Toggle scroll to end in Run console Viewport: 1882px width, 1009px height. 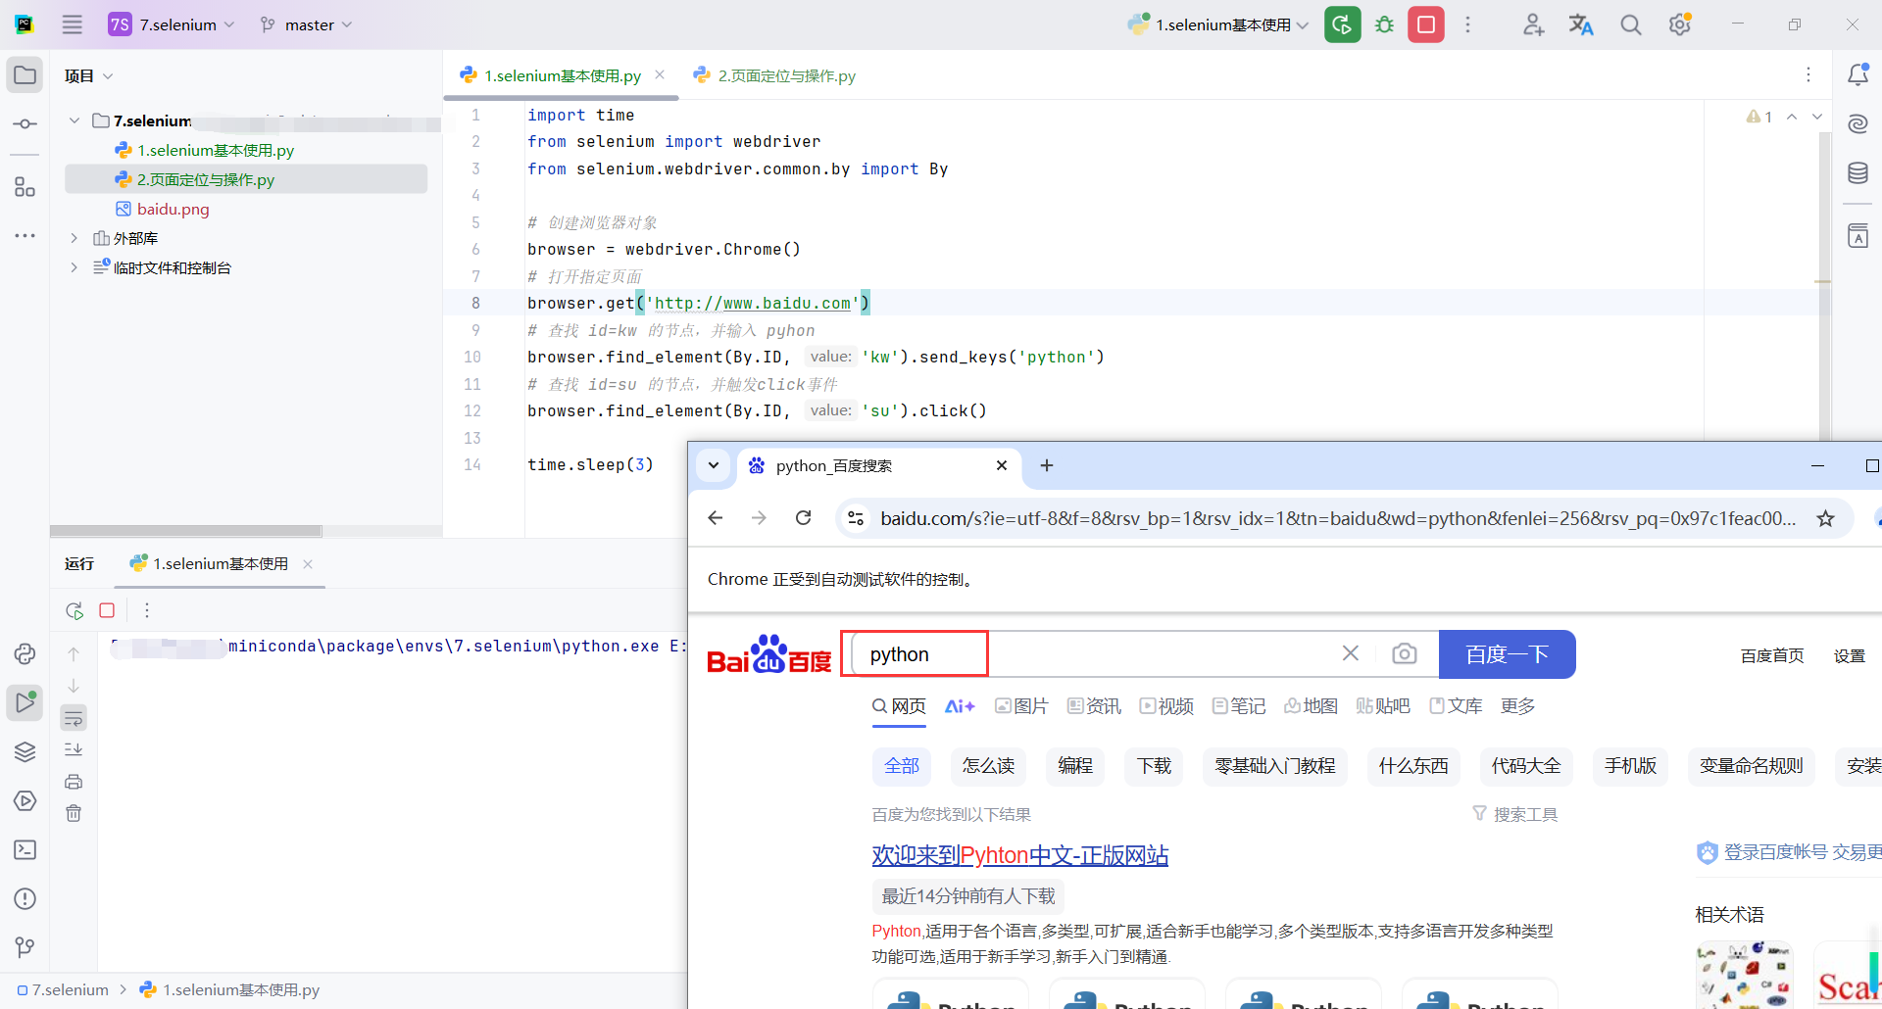pyautogui.click(x=74, y=749)
